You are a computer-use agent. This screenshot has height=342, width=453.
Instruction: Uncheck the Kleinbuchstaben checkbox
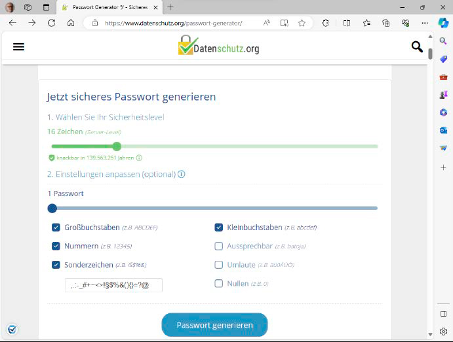(x=219, y=228)
